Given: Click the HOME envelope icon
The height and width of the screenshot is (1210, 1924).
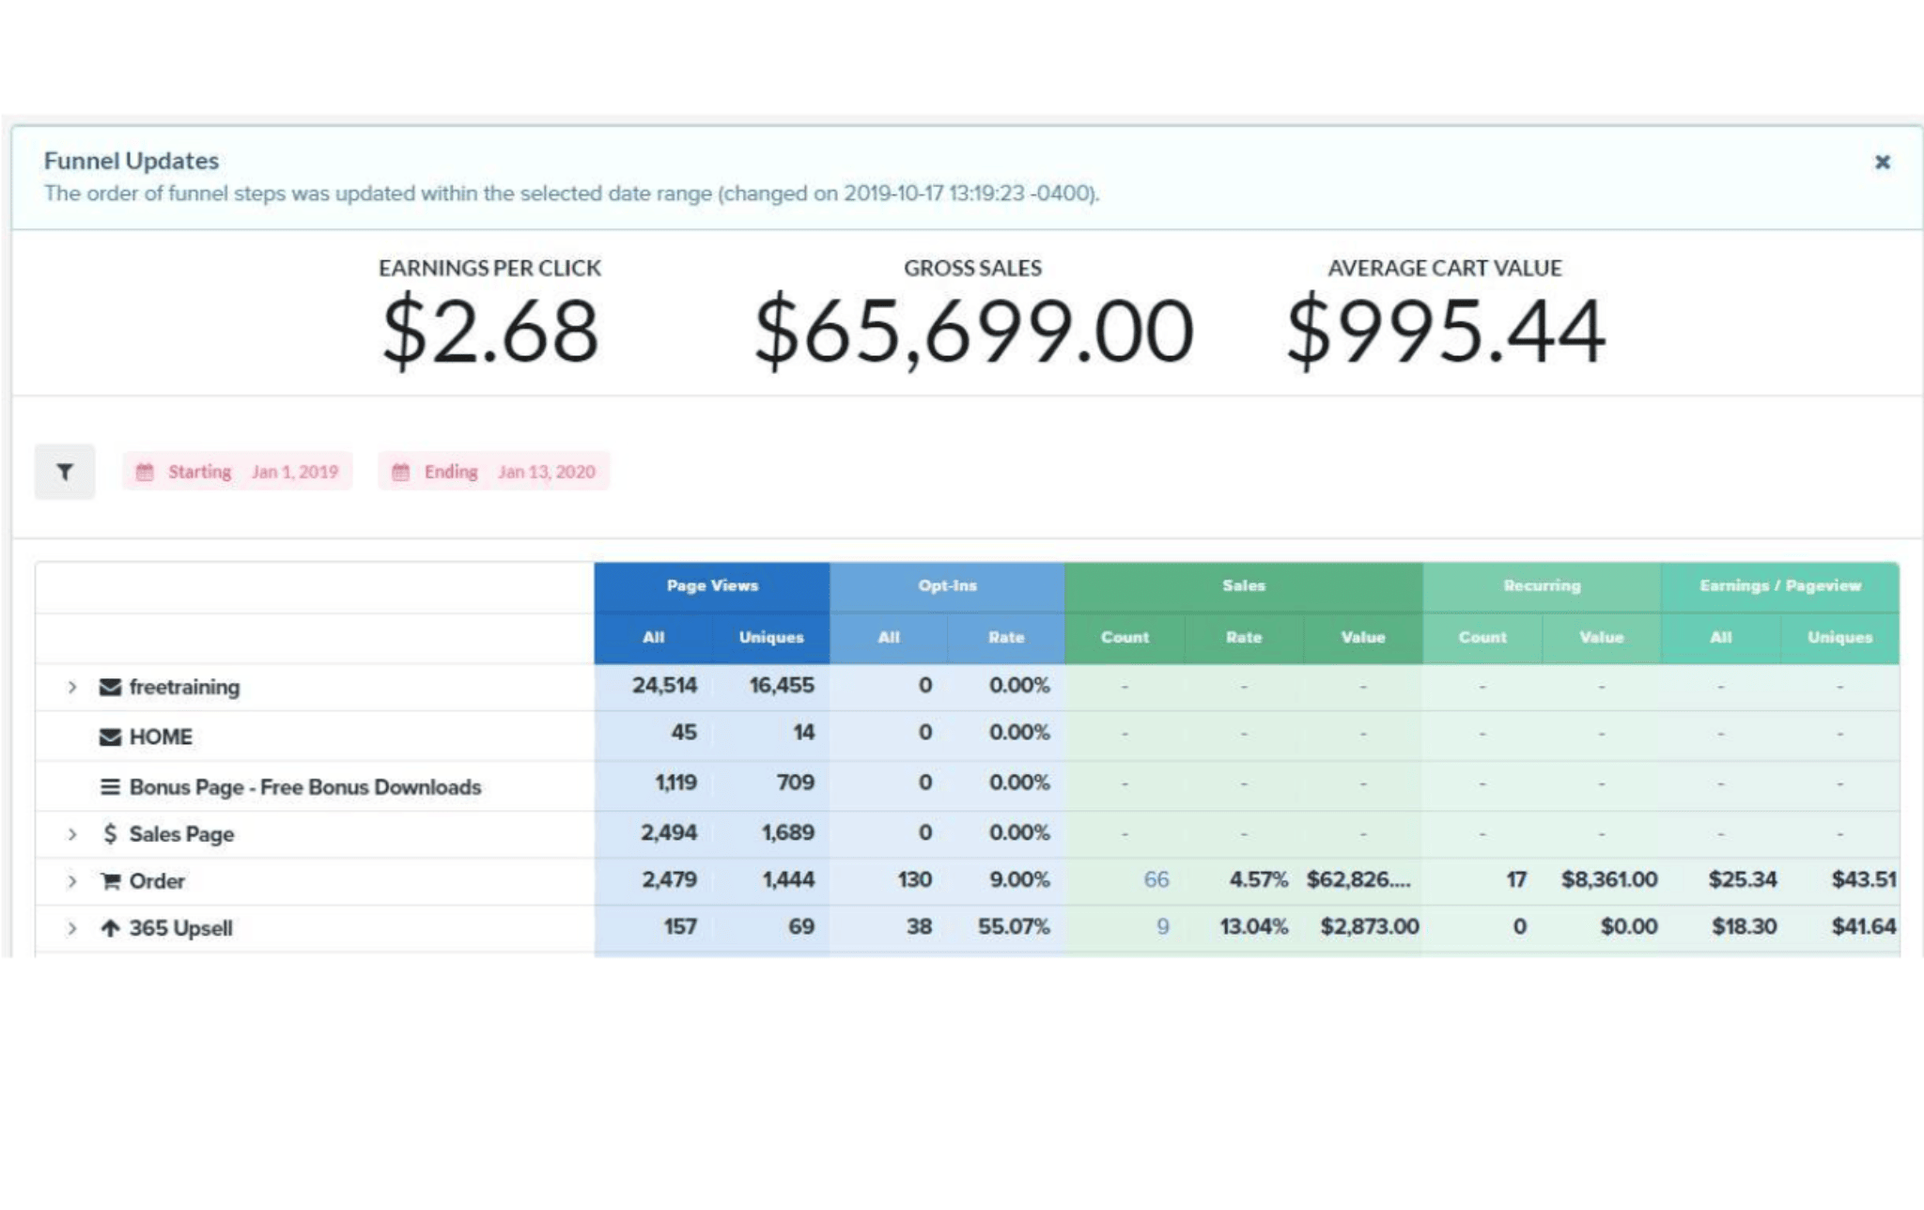Looking at the screenshot, I should 110,737.
